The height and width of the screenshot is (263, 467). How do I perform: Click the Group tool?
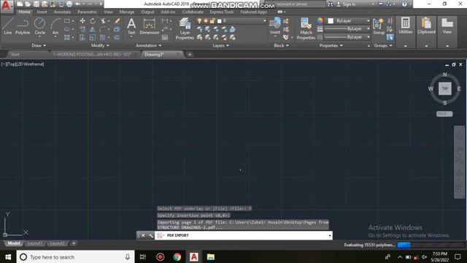coord(379,26)
